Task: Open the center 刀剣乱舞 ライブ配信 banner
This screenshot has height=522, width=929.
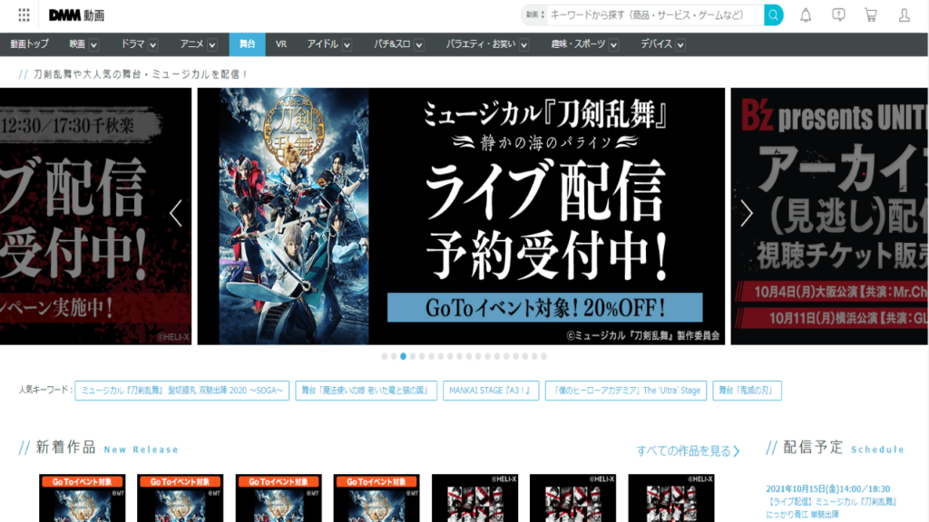Action: coord(461,217)
